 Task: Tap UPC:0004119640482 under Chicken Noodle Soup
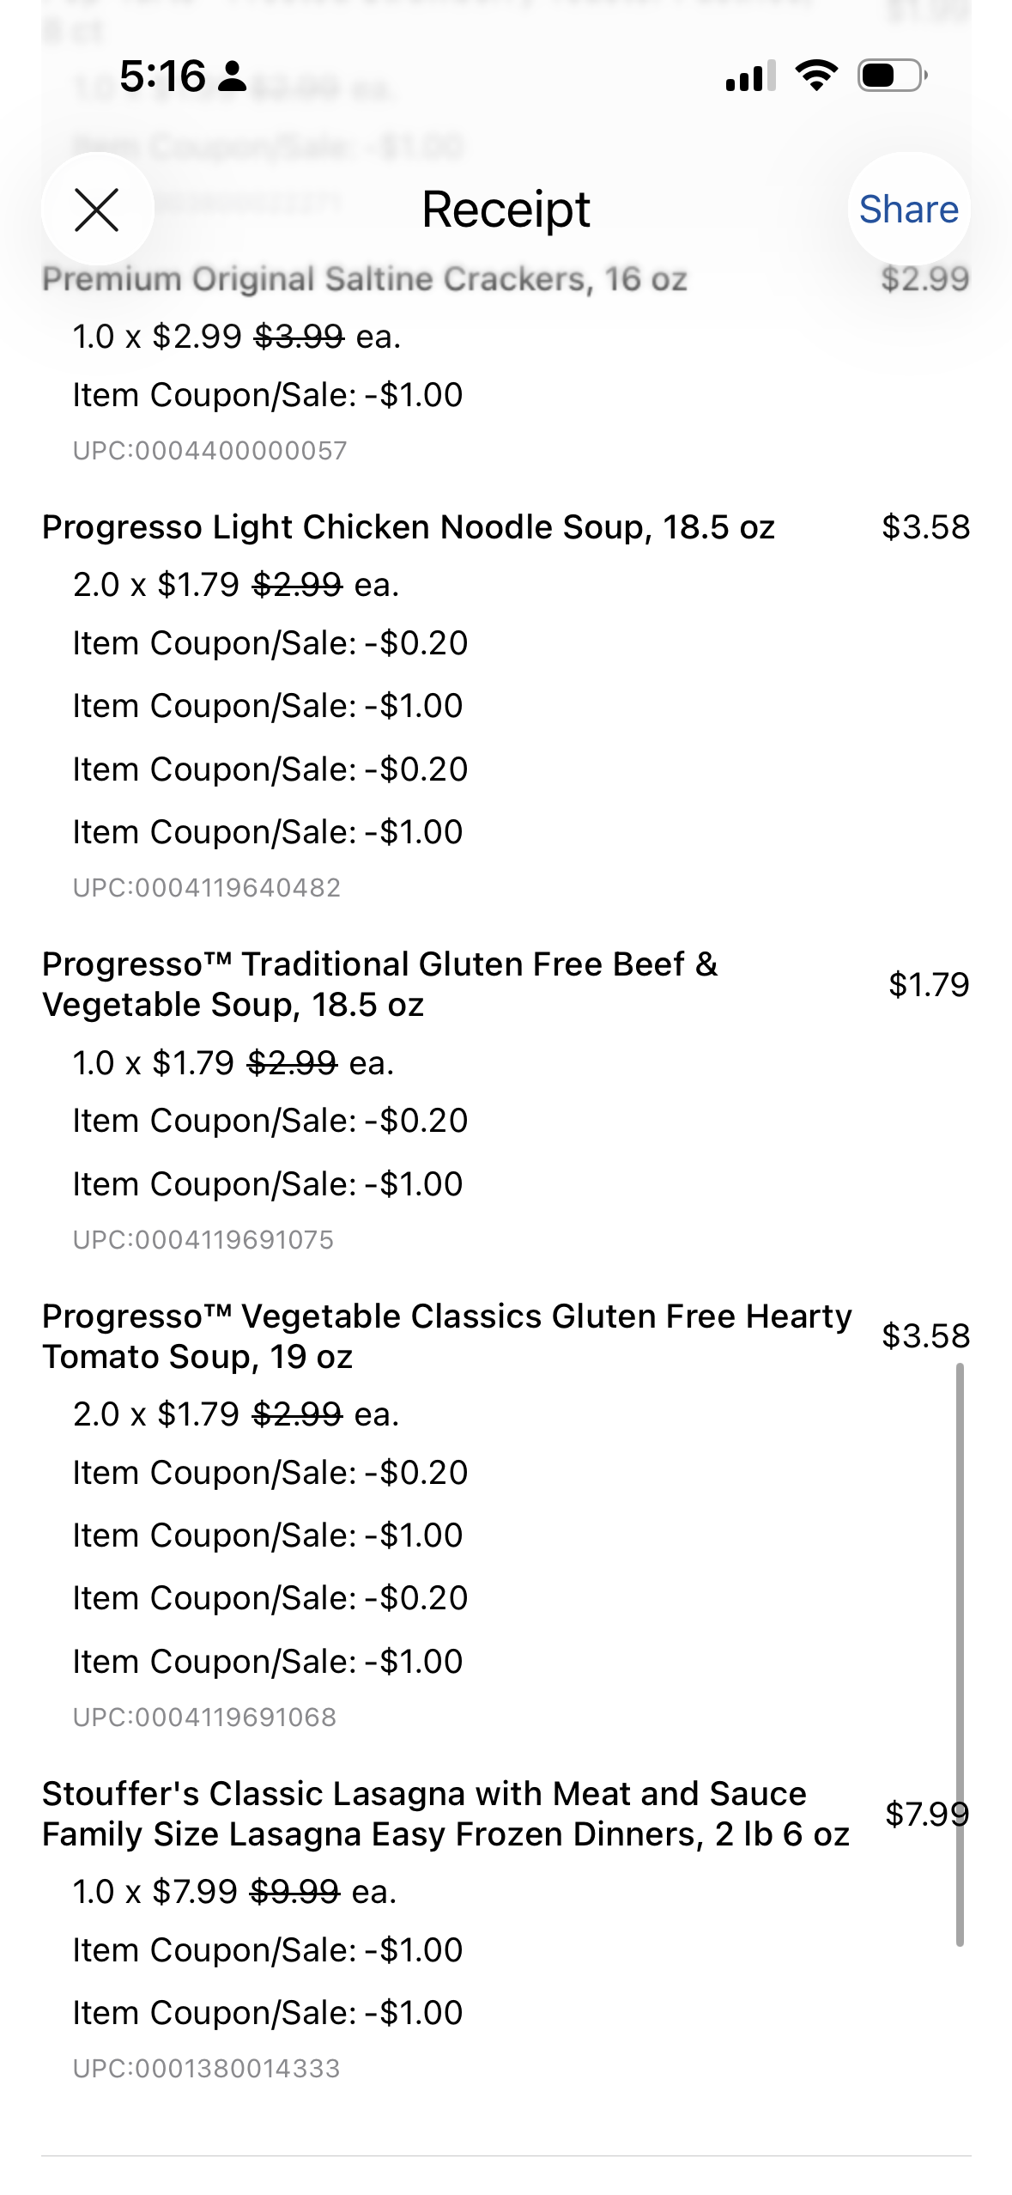207,888
